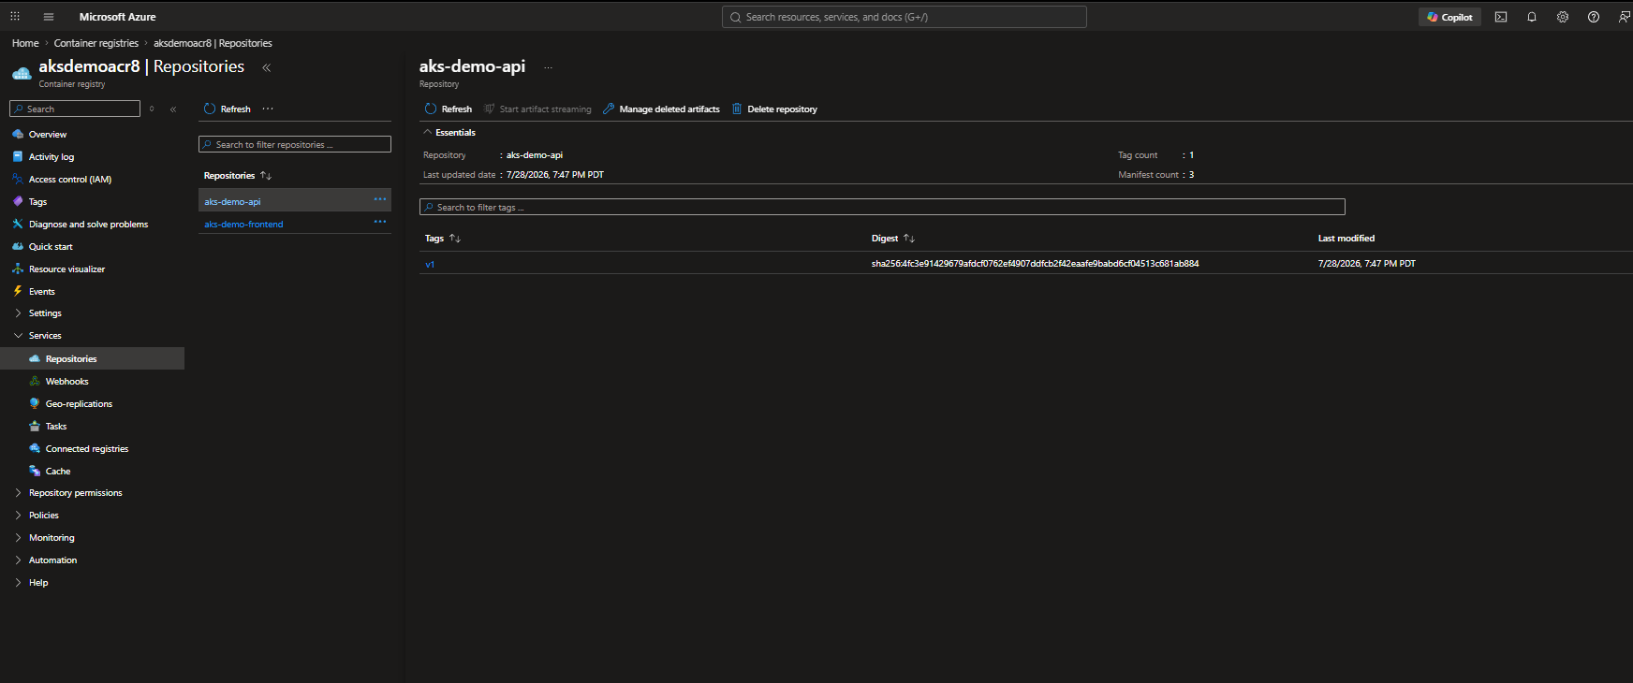Click the Search to filter repositories box

[x=295, y=144]
